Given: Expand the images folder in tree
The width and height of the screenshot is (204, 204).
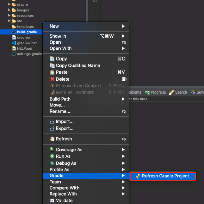Looking at the screenshot, I should pyautogui.click(x=9, y=10).
